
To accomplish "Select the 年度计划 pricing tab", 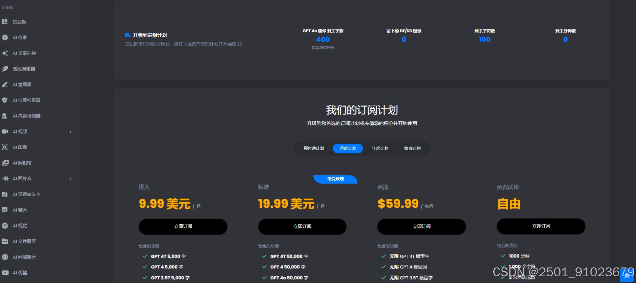I will click(x=380, y=148).
